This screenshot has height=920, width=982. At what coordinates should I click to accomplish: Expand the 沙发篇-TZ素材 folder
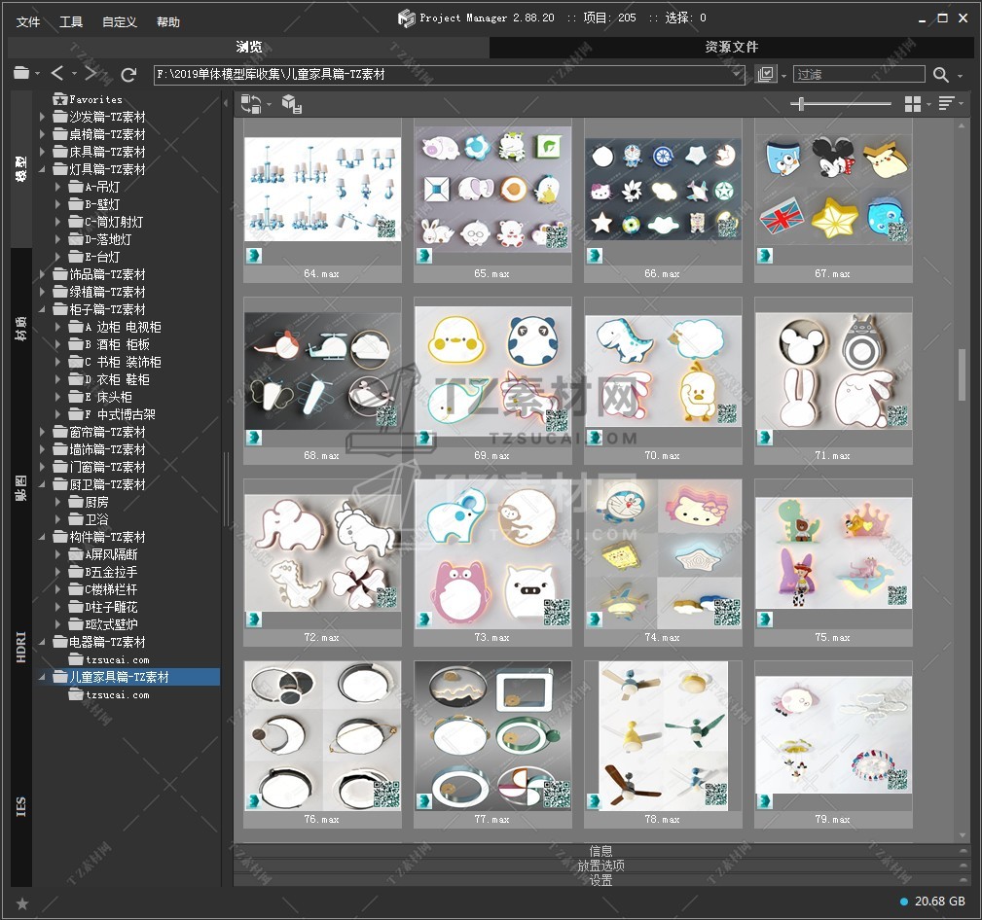42,117
